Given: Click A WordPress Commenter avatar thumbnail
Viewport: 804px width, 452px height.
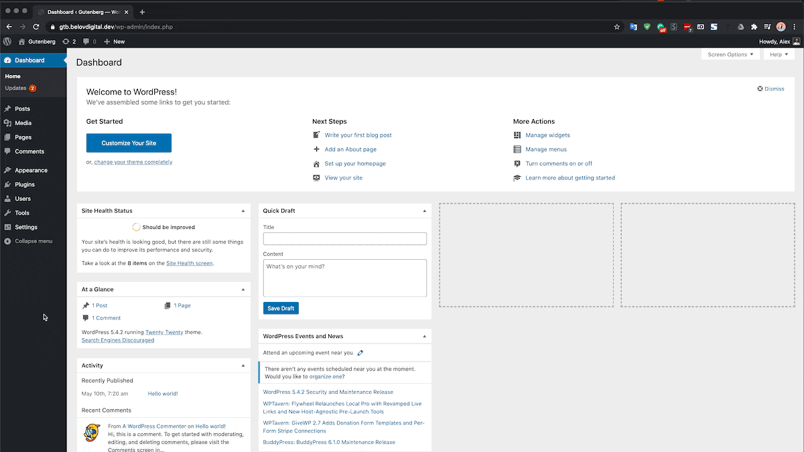Looking at the screenshot, I should pyautogui.click(x=92, y=433).
